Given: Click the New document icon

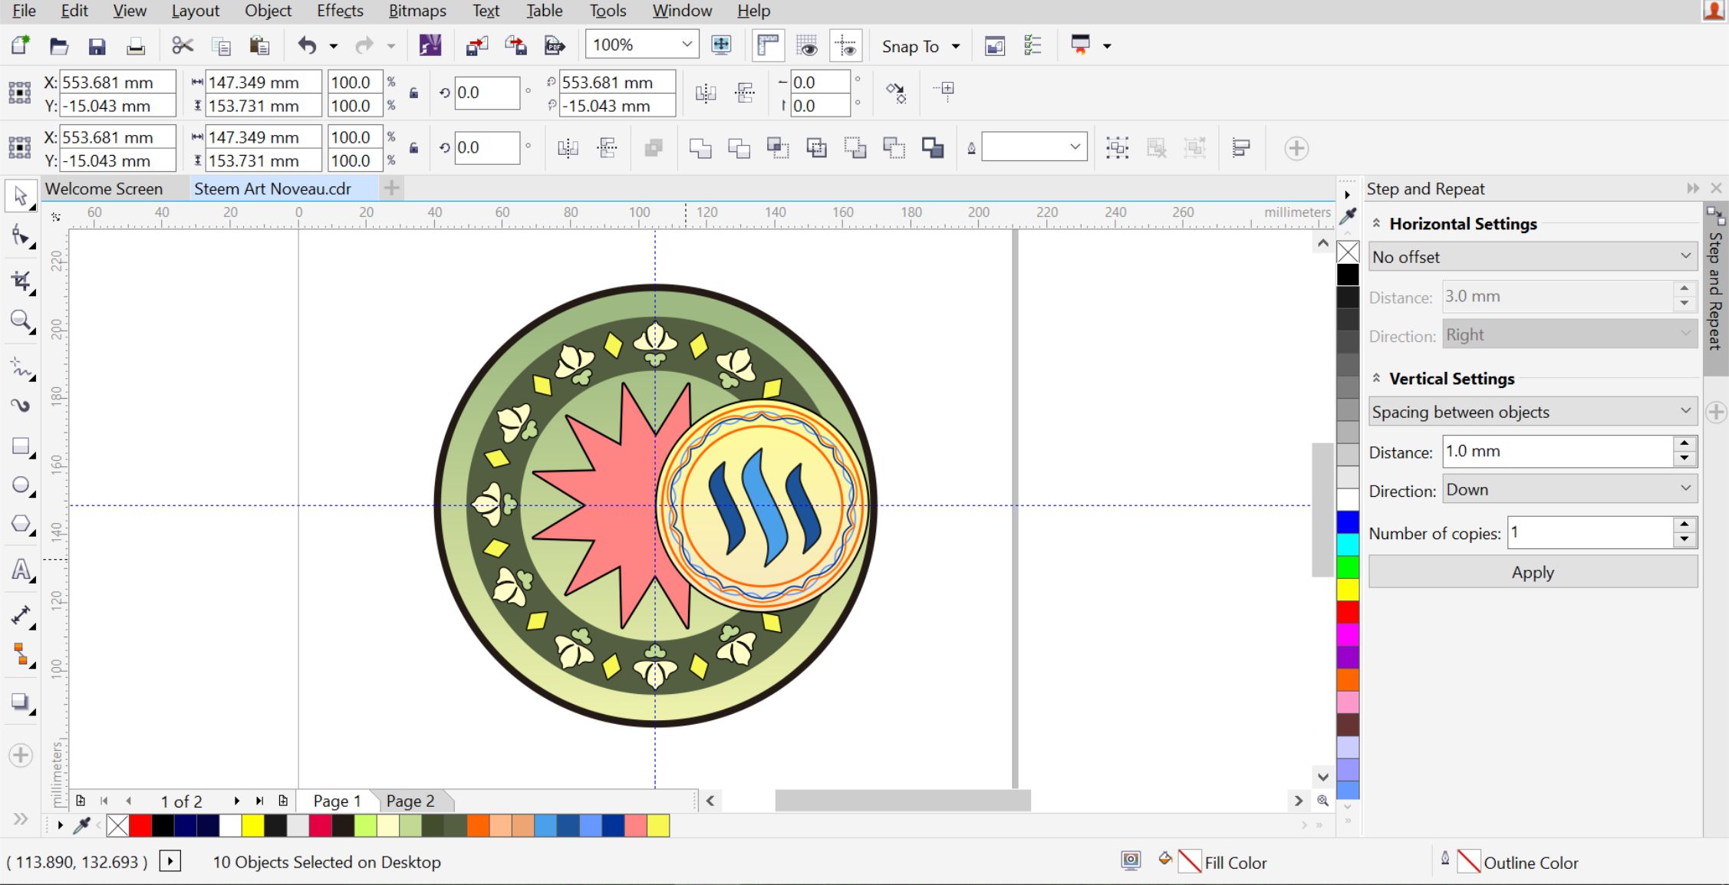Looking at the screenshot, I should [x=20, y=46].
